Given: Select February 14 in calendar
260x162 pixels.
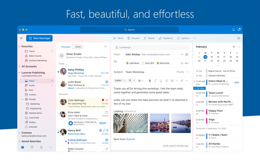Looking at the screenshot, I should coord(205,57).
